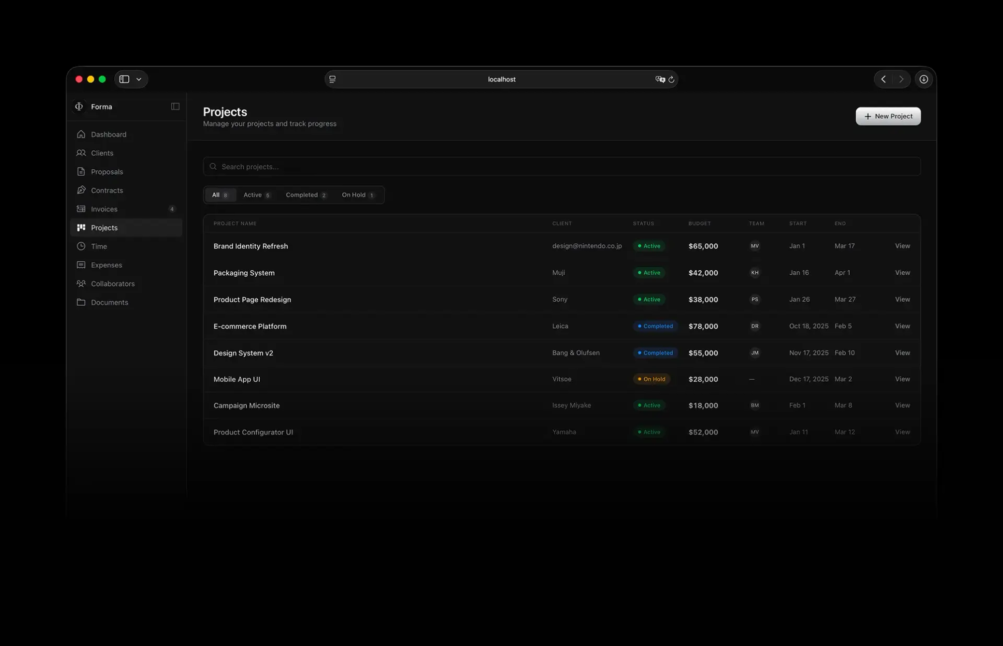The width and height of the screenshot is (1003, 646).
Task: Switch to the Completed projects tab
Action: [x=305, y=195]
